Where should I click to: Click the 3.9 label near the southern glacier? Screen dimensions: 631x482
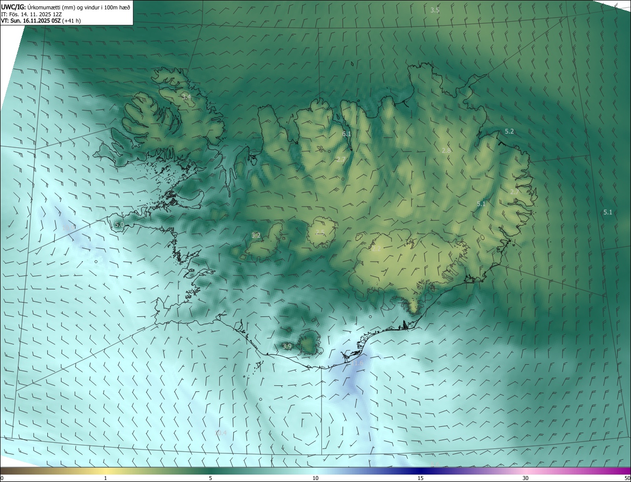coord(287,346)
